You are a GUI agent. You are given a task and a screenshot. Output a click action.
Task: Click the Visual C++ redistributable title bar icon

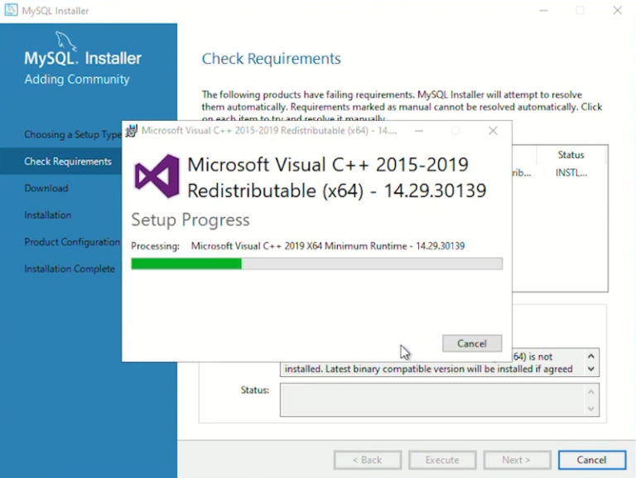coord(132,131)
